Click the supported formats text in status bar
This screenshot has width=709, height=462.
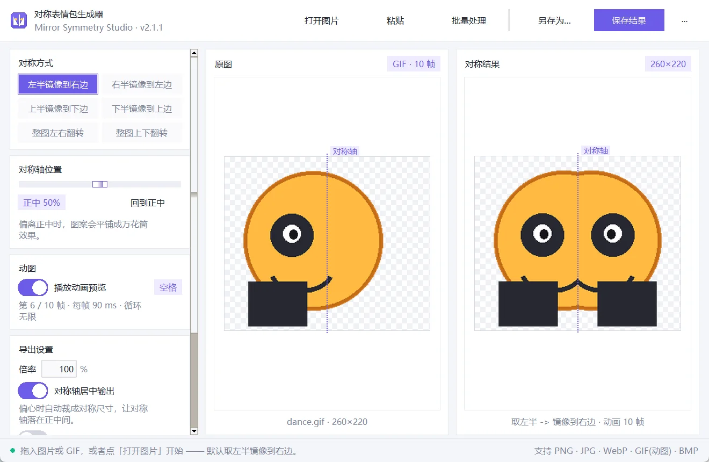[x=616, y=451]
